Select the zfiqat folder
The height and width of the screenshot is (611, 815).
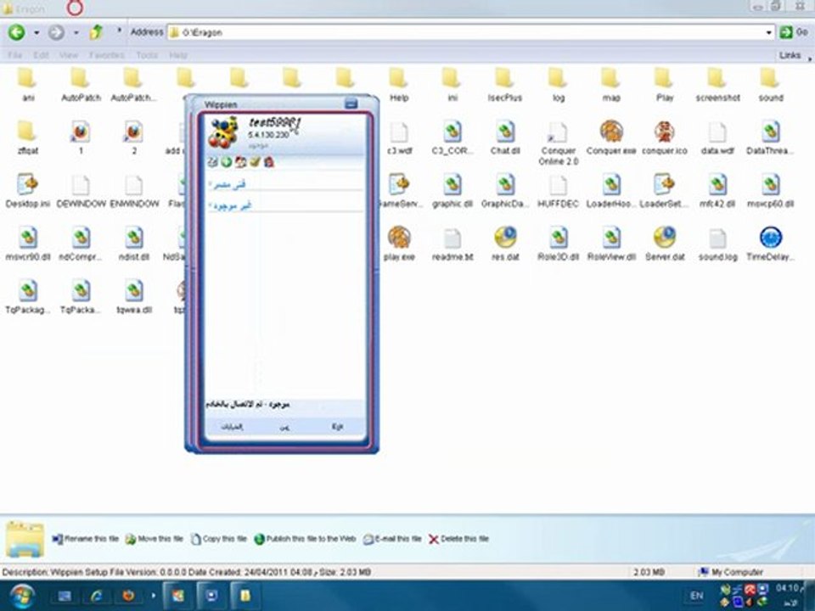coord(27,137)
